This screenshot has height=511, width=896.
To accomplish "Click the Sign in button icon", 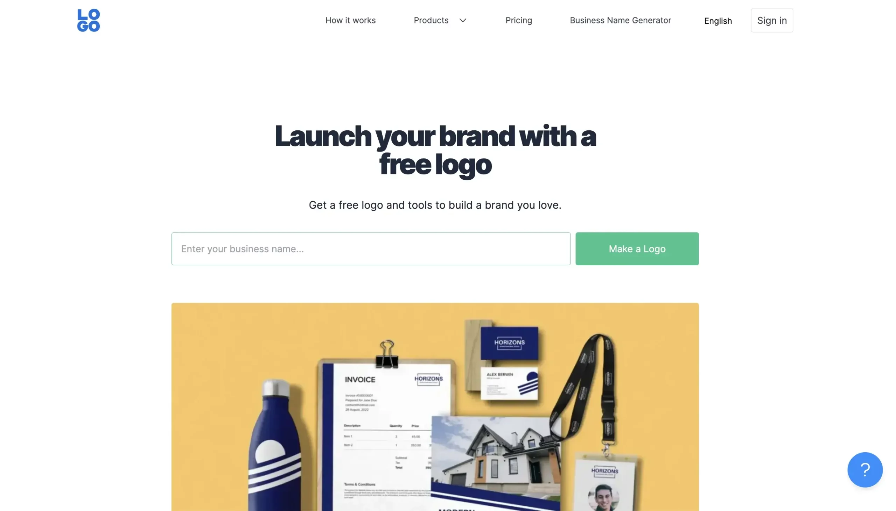I will coord(771,20).
